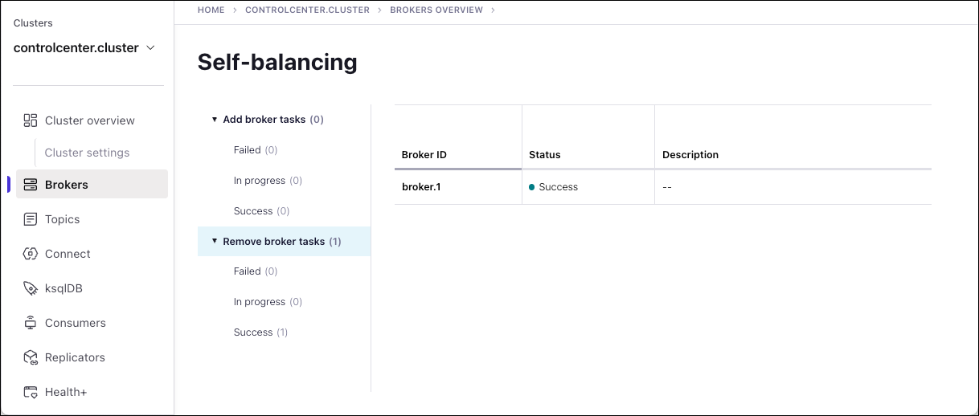
Task: Click the ksqlDB rocket icon
Action: tap(31, 288)
